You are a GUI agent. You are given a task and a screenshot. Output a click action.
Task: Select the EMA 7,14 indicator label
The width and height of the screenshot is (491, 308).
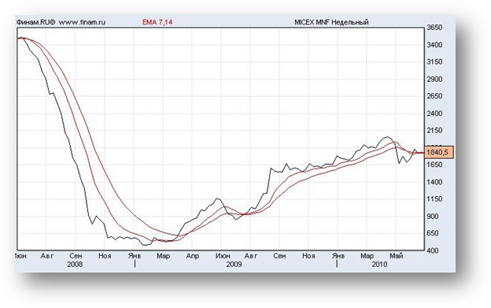[157, 22]
